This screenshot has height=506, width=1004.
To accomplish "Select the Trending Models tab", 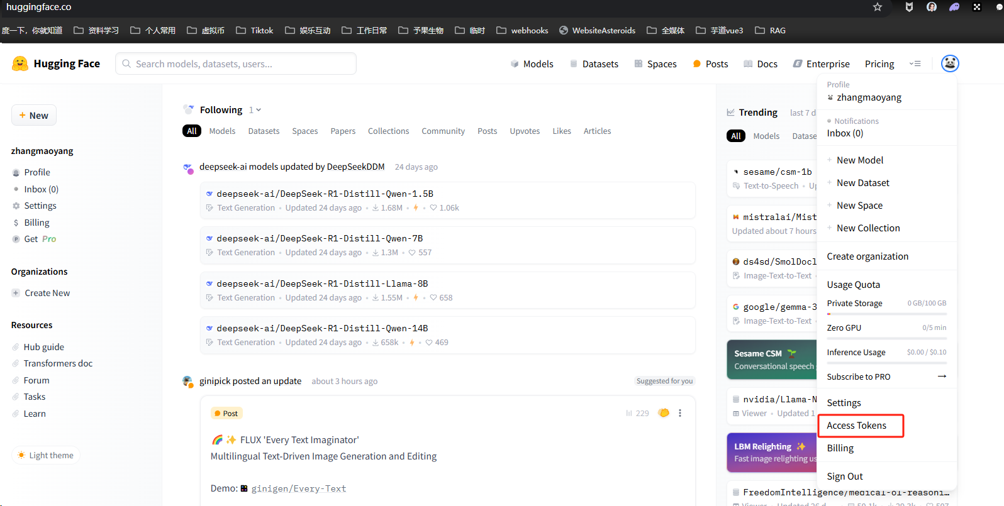I will 766,136.
